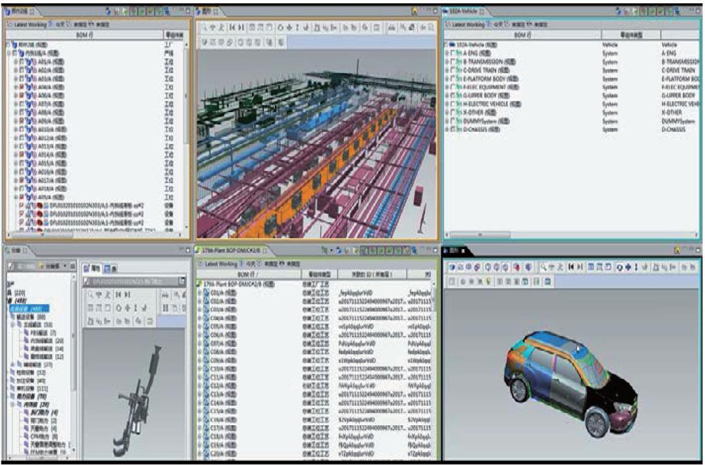Click first shield icon in factory viewer second row

click(204, 41)
